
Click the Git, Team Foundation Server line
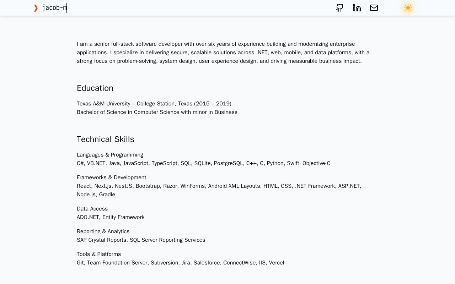[181, 263]
